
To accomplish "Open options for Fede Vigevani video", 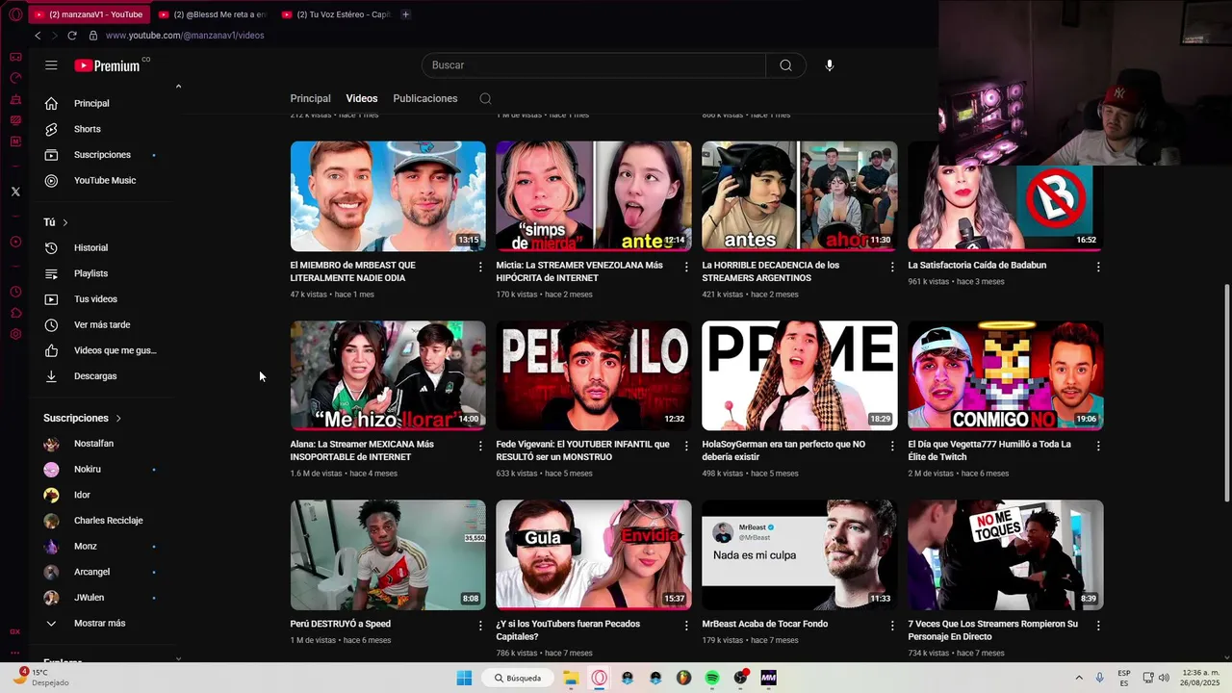I will [x=686, y=446].
